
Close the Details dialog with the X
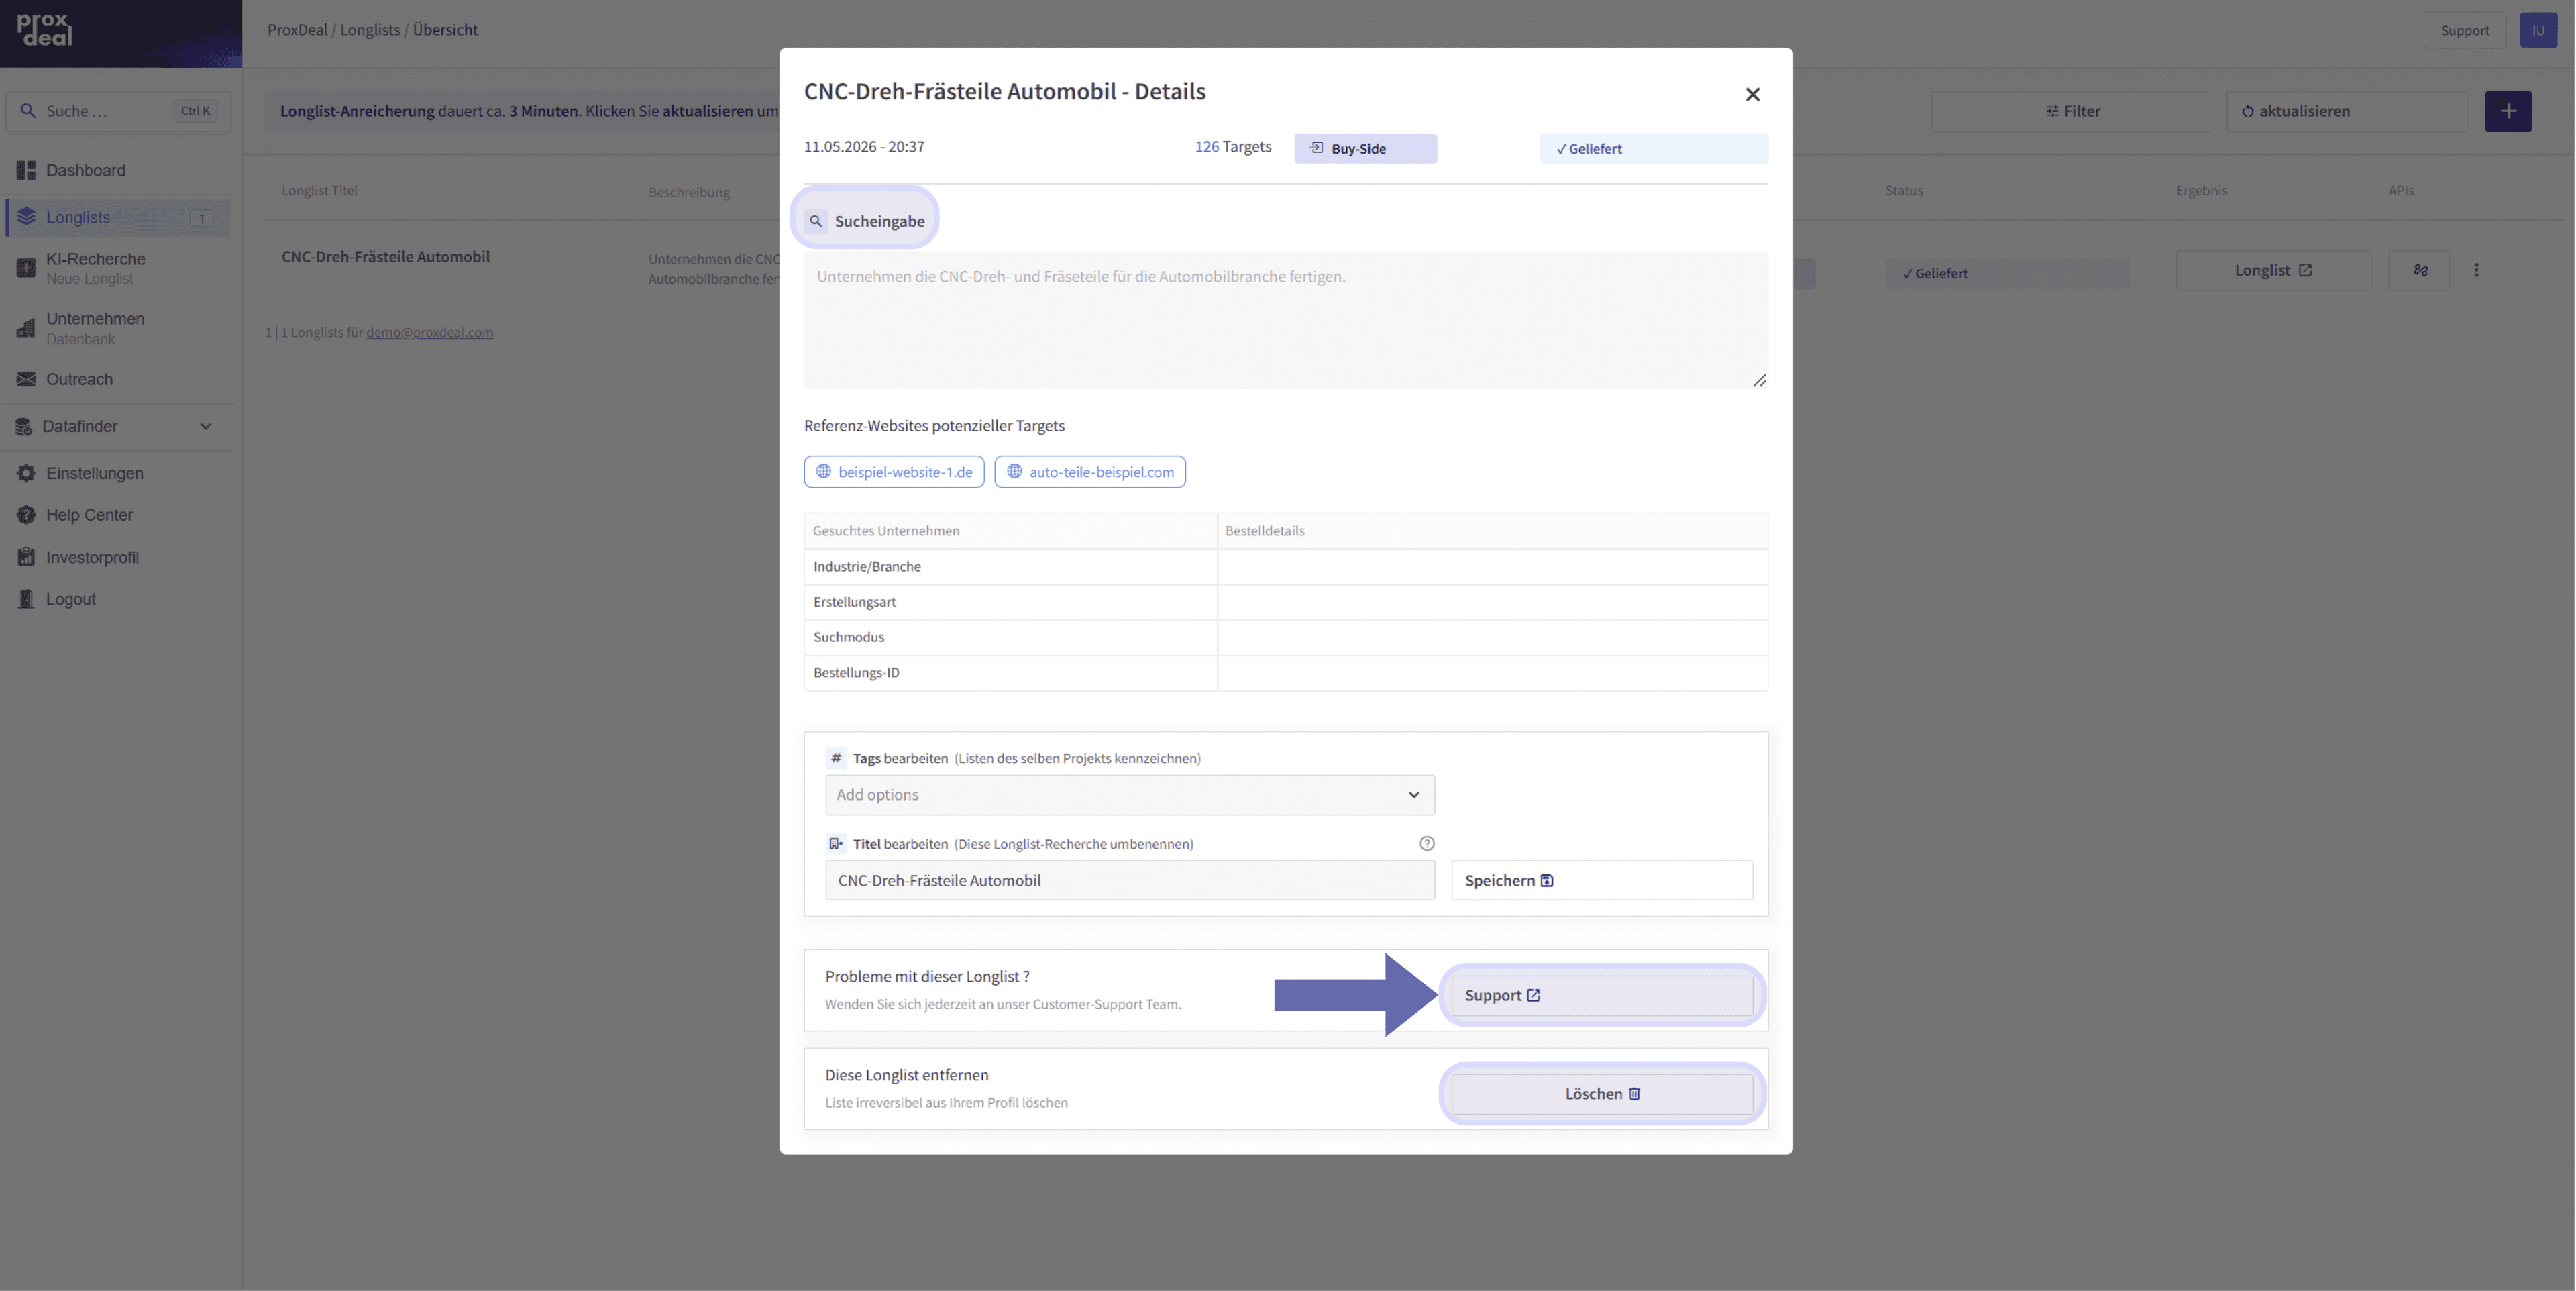click(1752, 94)
